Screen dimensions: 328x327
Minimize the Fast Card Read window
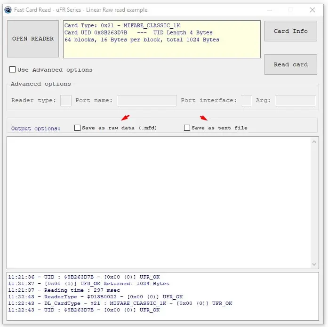(x=270, y=10)
